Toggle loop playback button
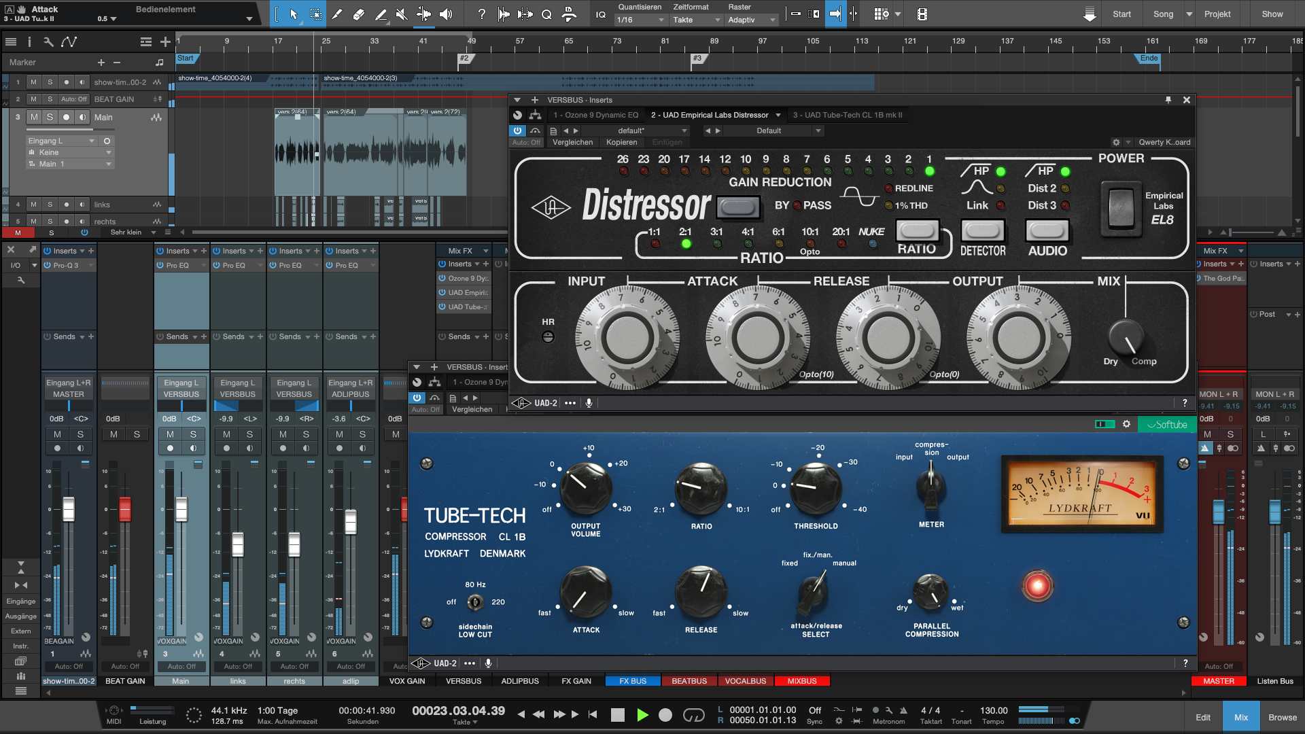Viewport: 1305px width, 734px height. point(693,714)
